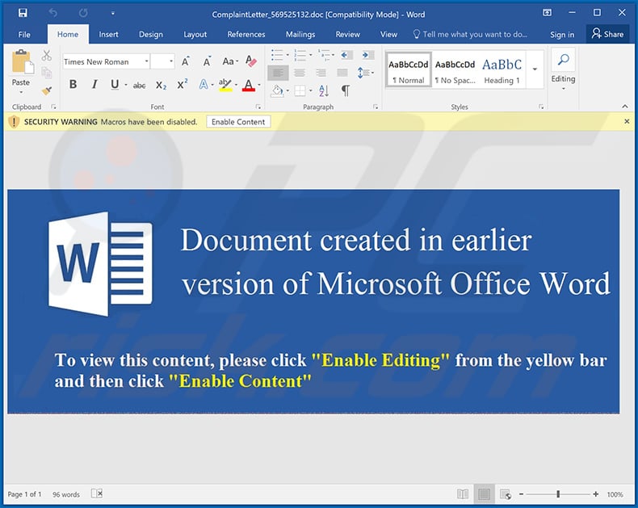Click the Redo arrow in title bar
The image size is (638, 508).
pyautogui.click(x=83, y=13)
